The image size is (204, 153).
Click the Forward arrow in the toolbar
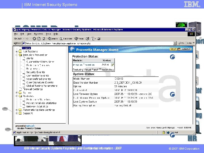(x=27, y=39)
